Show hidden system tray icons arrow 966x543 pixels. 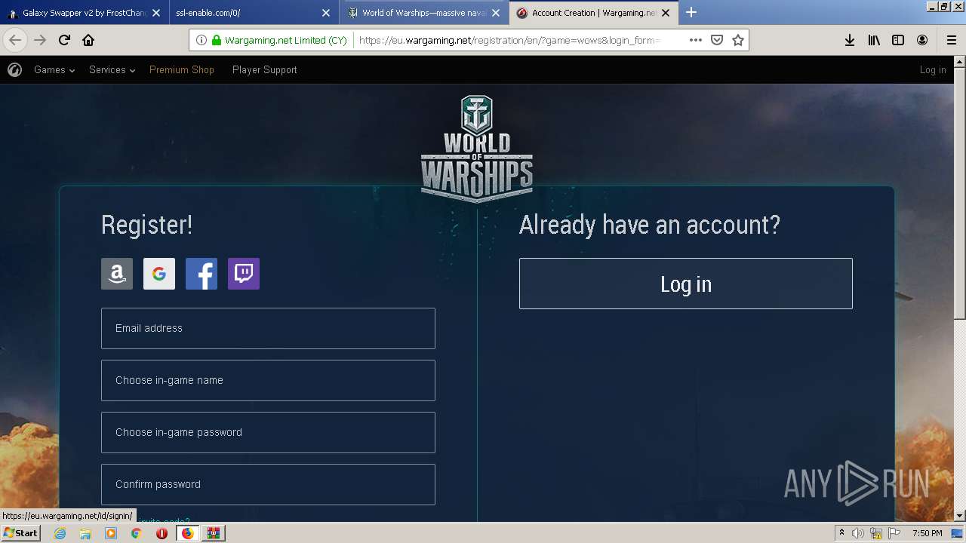[841, 533]
